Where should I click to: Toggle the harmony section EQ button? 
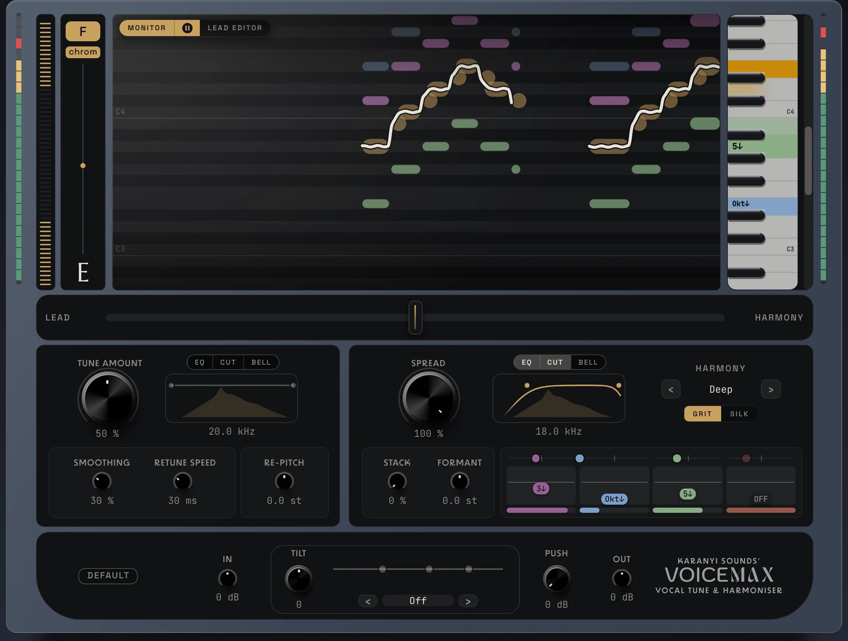(527, 362)
